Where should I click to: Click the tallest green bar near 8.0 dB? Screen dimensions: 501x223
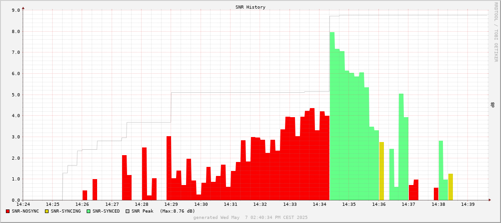coord(332,116)
